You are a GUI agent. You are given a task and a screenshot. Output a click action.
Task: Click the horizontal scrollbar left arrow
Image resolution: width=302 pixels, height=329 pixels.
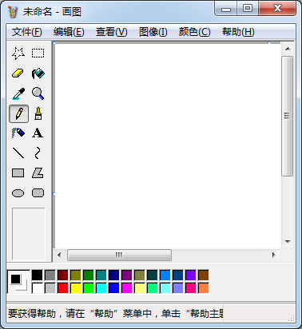59,255
